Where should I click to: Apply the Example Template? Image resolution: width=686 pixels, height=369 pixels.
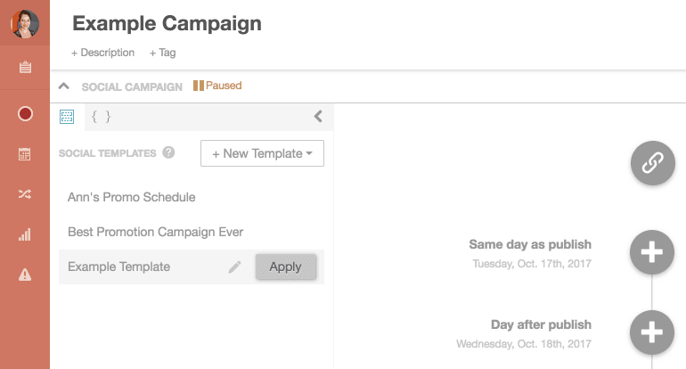pyautogui.click(x=285, y=266)
